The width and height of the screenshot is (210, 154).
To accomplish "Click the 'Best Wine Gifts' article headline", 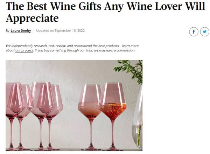I will click(105, 12).
